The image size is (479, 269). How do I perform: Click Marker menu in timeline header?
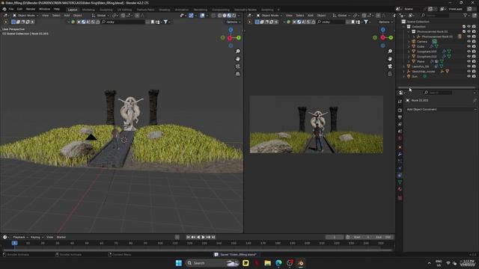(61, 237)
